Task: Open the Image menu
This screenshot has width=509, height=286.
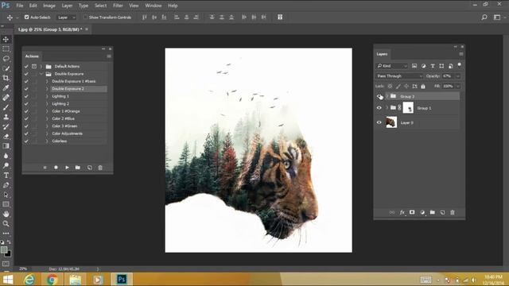Action: pyautogui.click(x=49, y=6)
